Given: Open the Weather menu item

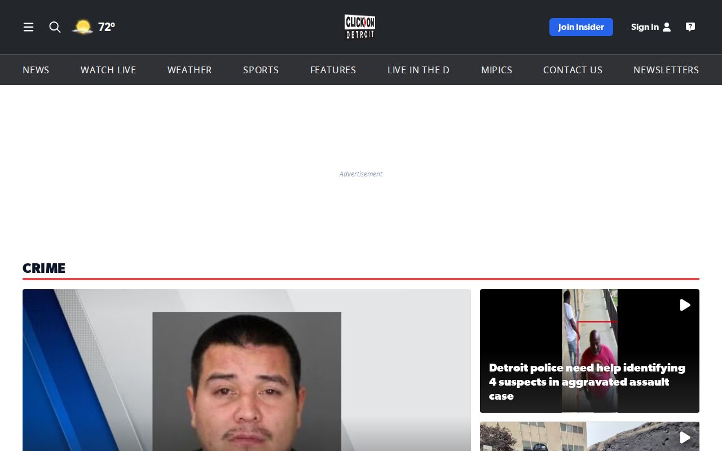Looking at the screenshot, I should (x=190, y=70).
